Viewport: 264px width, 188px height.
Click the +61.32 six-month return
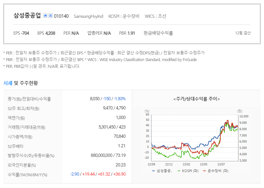tap(104, 174)
